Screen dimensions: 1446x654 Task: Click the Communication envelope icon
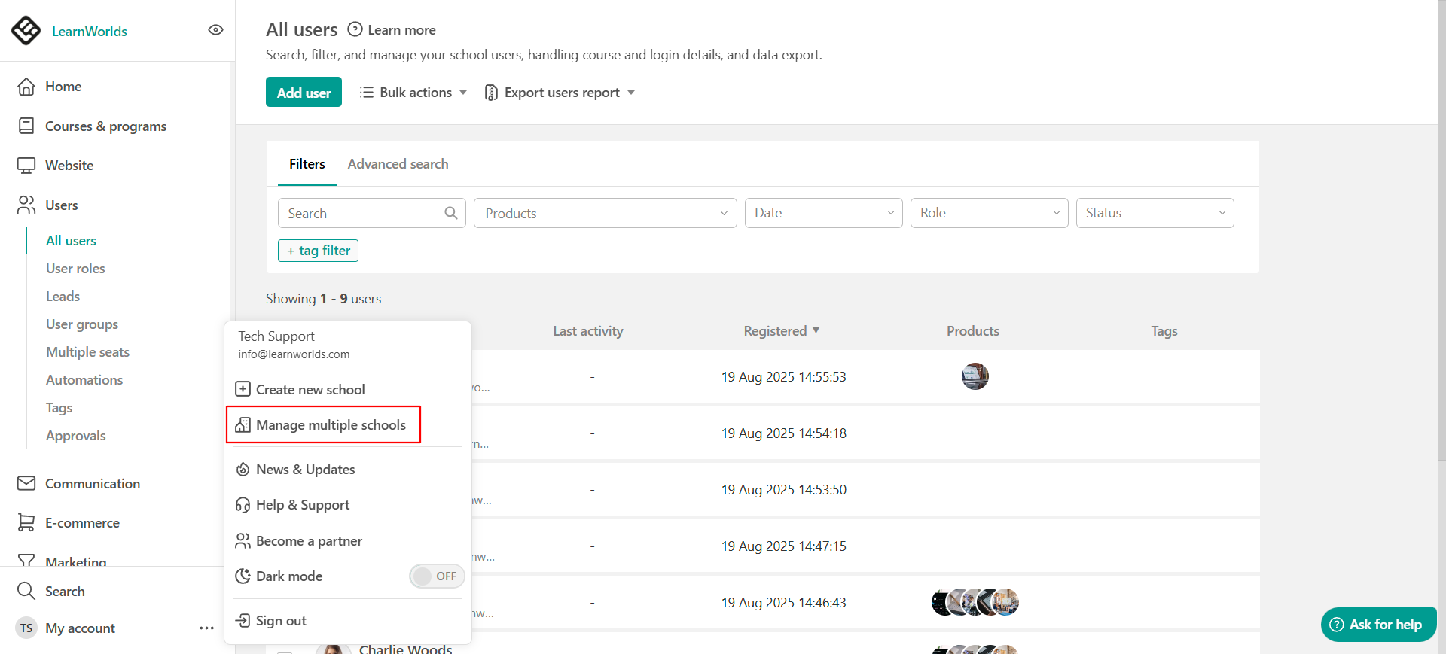click(26, 483)
